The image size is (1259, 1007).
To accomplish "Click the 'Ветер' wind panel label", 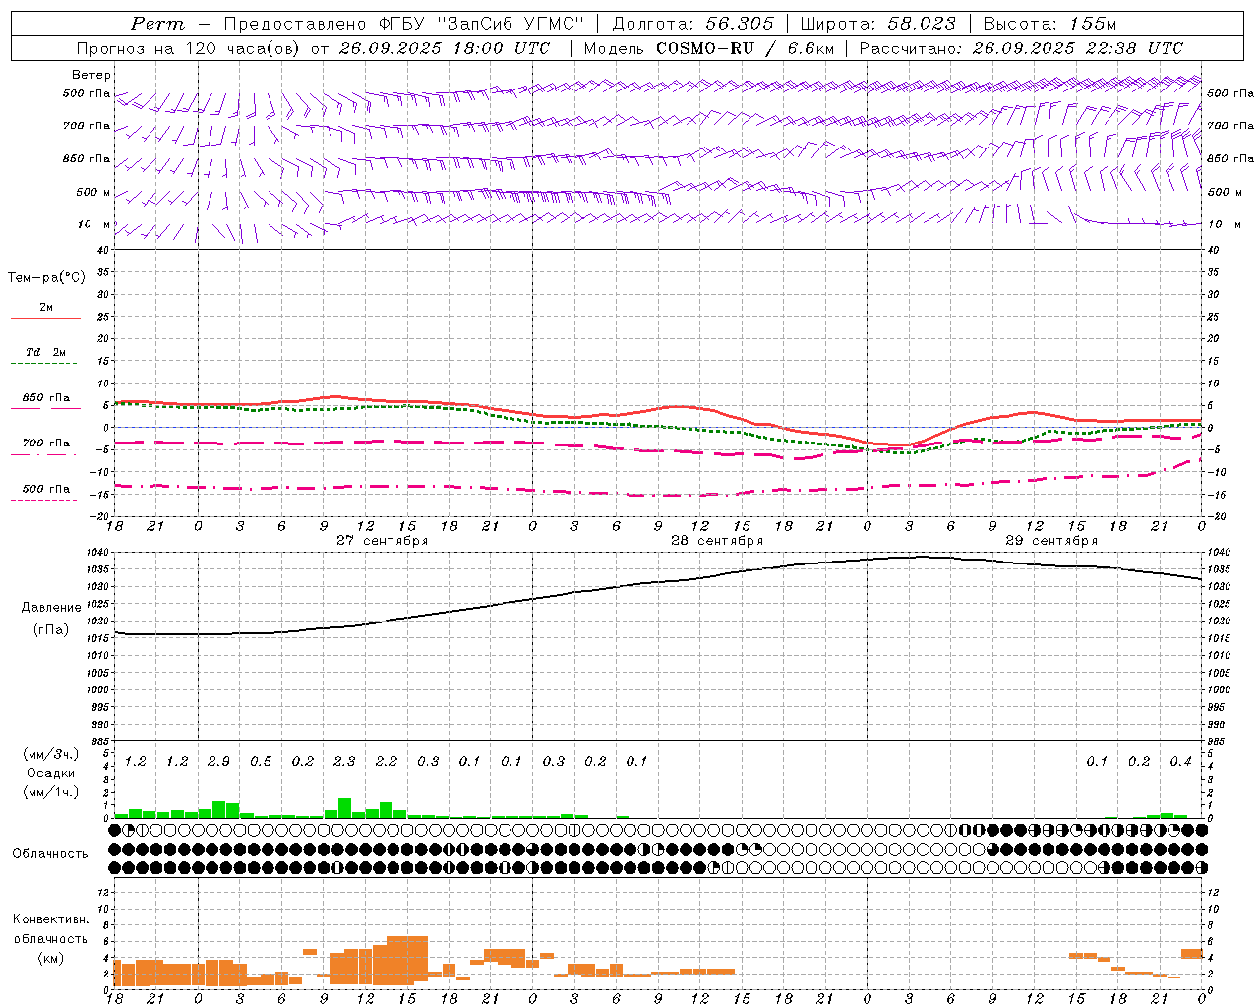I will tap(91, 75).
